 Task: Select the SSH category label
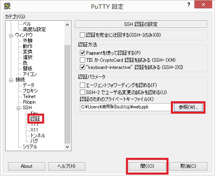[27, 108]
